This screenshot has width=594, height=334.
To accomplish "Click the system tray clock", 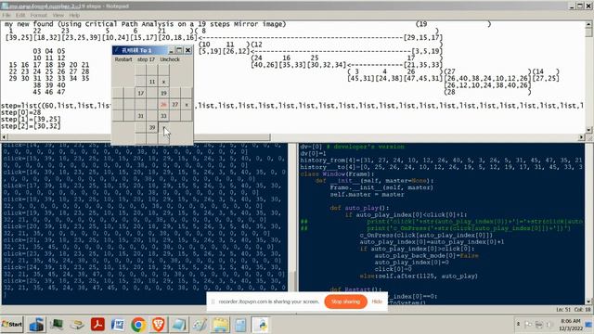I will [571, 325].
